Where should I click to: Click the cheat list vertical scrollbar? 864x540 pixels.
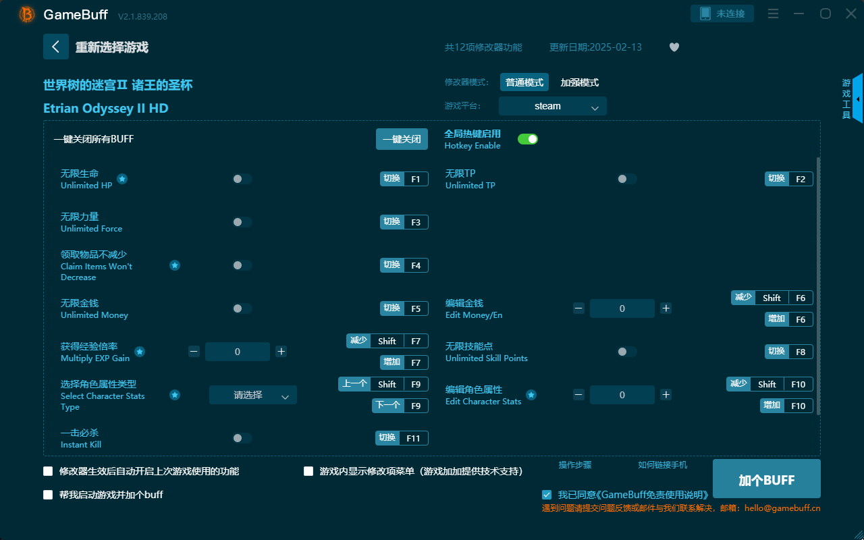click(818, 286)
